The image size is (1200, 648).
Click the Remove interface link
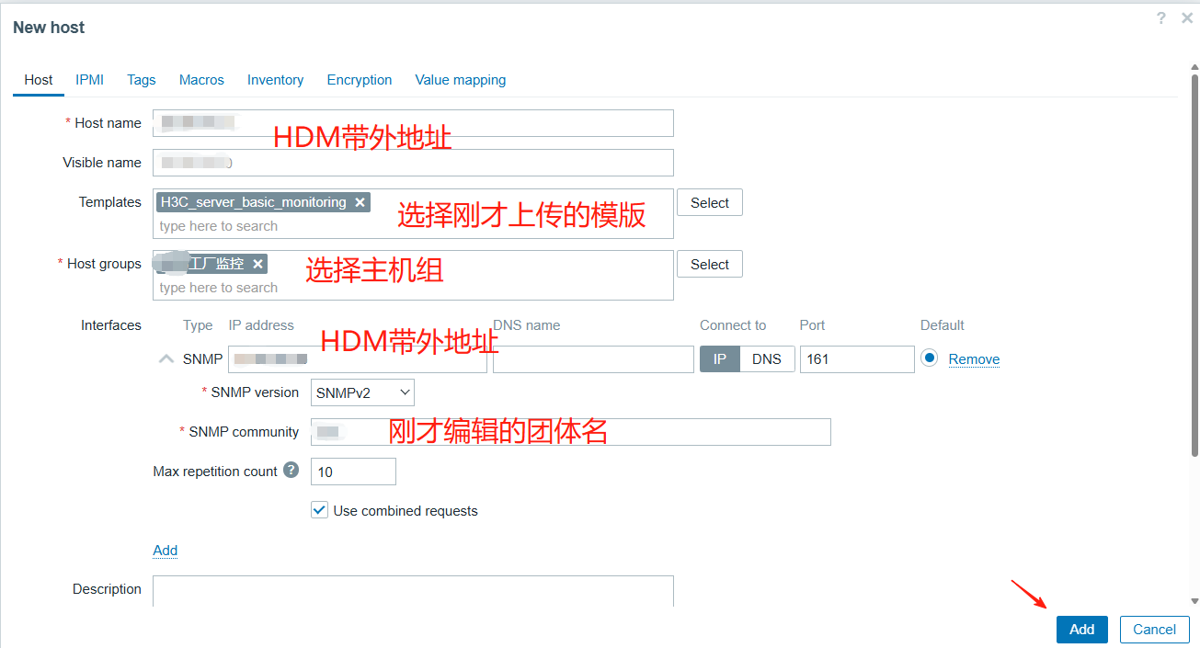(974, 359)
